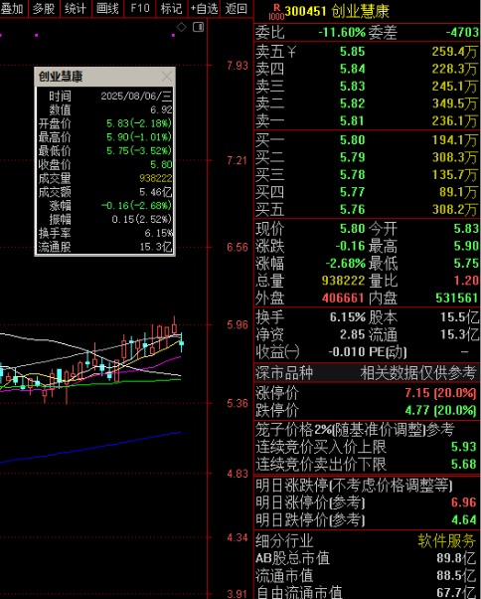Select 卖一 price 5.81
This screenshot has height=599, width=481.
(x=353, y=121)
